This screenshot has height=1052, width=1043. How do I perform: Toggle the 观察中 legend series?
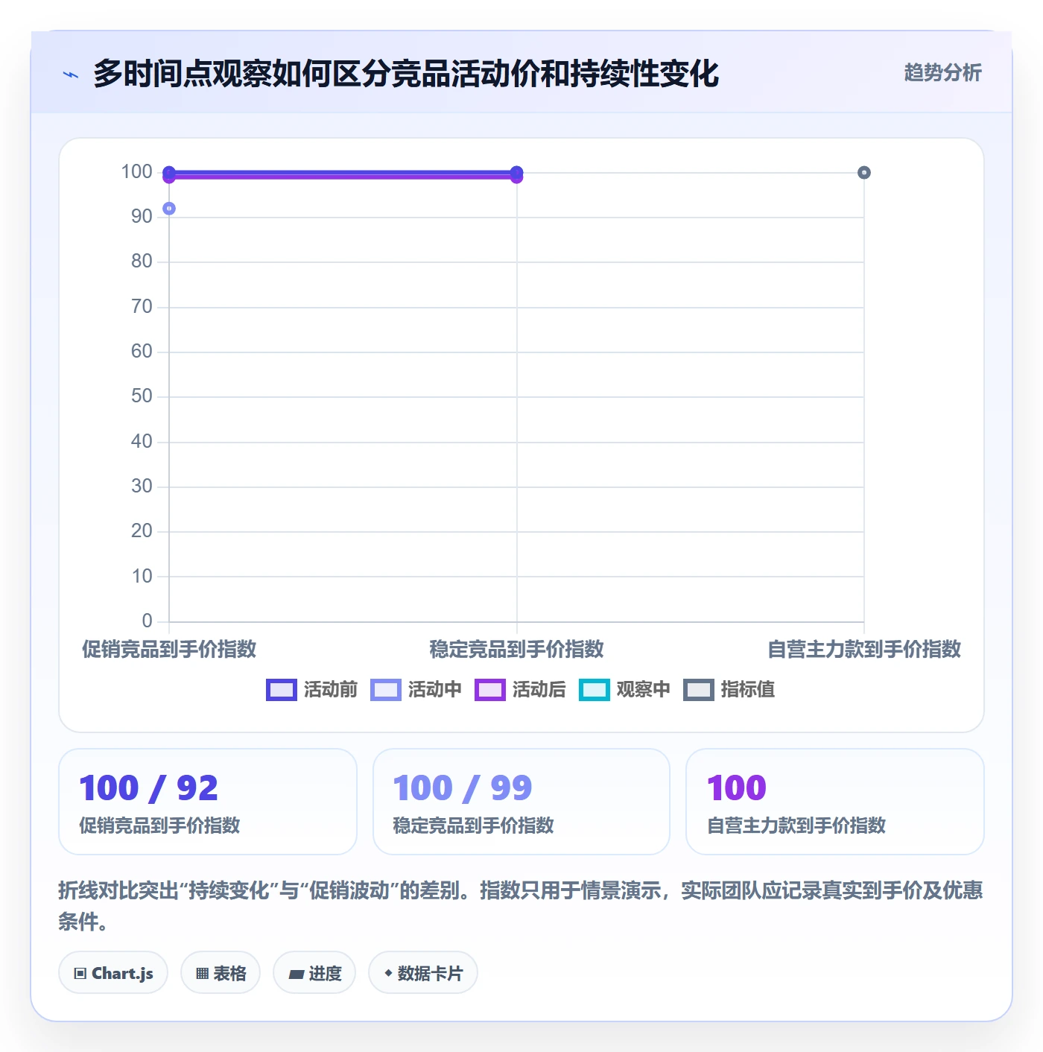coord(624,689)
